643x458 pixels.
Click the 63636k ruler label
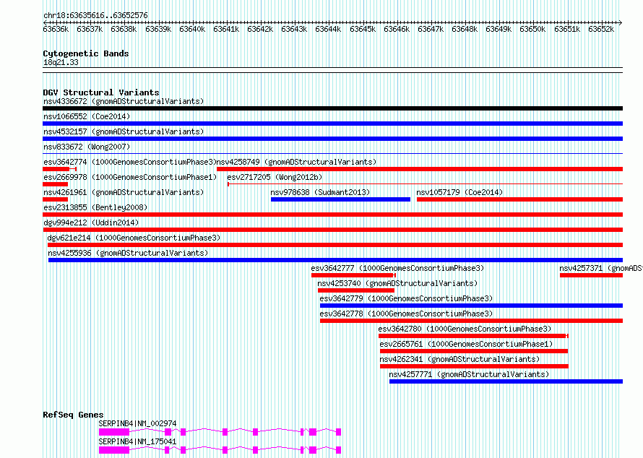(x=56, y=29)
